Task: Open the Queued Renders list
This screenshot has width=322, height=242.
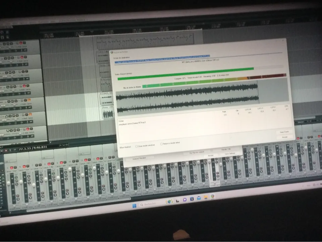Action: (139, 158)
